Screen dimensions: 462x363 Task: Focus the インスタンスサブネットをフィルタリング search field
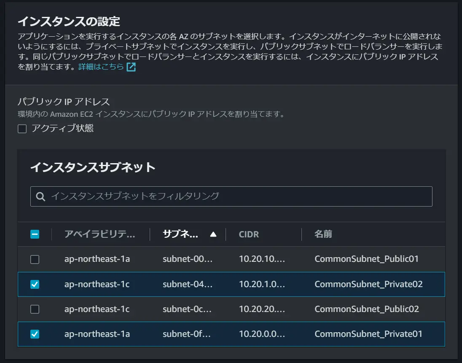231,196
